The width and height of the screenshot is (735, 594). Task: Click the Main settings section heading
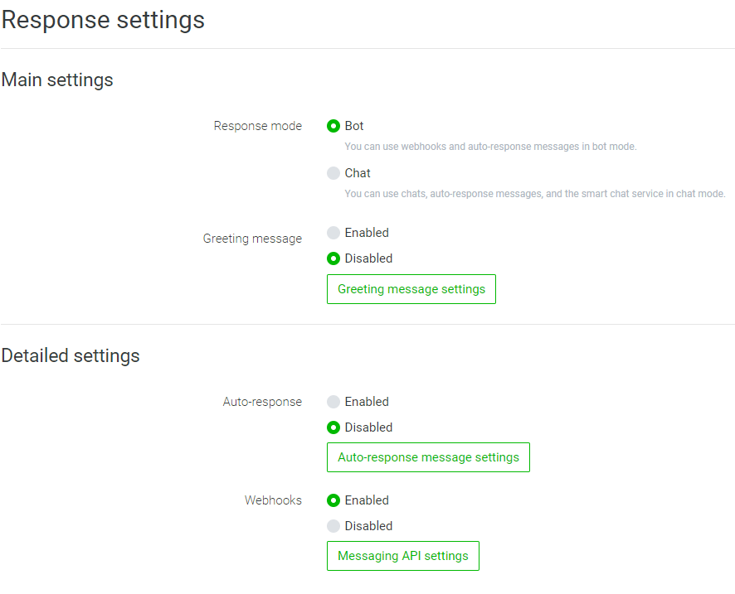(57, 80)
